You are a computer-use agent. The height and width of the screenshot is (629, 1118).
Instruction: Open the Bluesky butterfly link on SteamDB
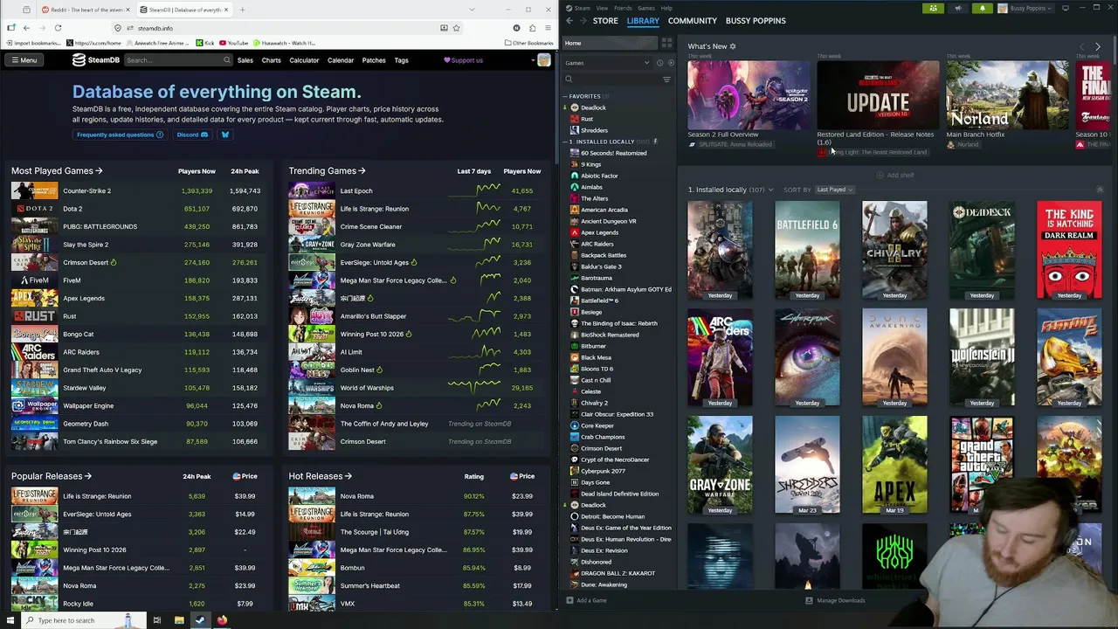(224, 135)
